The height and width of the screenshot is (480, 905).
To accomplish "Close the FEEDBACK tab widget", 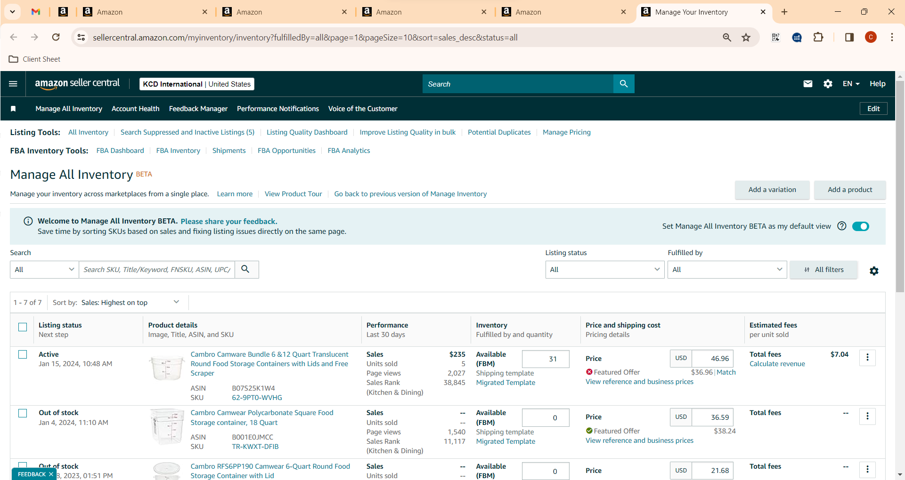I will pos(51,474).
